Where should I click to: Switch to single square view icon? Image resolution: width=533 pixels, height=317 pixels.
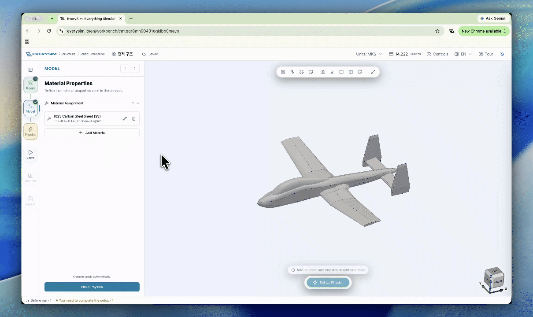click(x=341, y=72)
